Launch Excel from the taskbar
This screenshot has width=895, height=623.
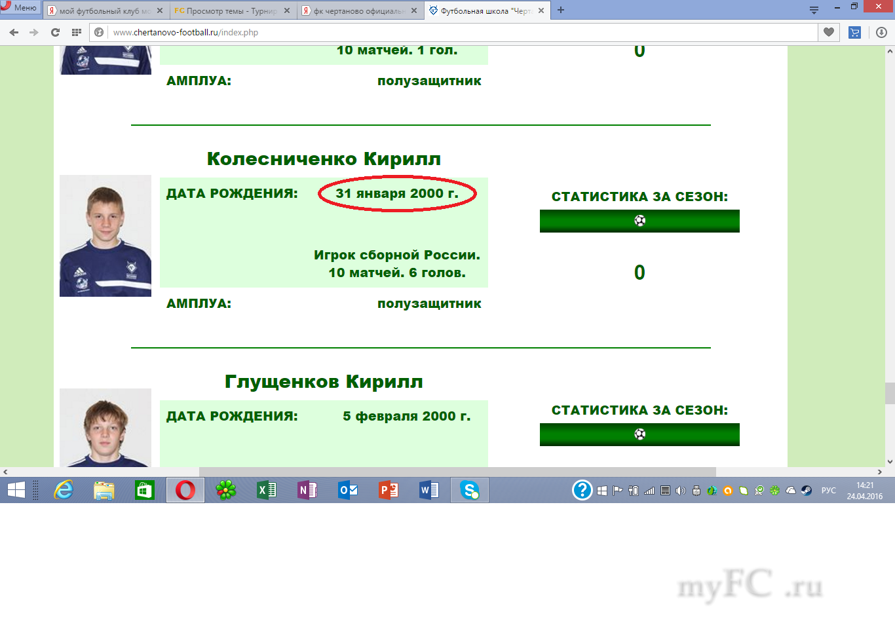click(267, 490)
